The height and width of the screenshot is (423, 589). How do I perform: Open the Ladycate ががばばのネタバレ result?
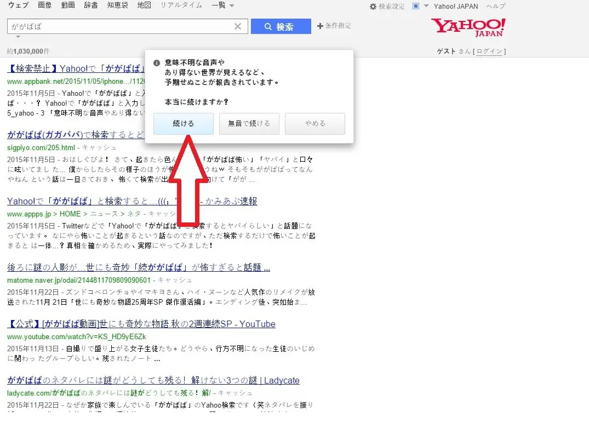tap(153, 381)
